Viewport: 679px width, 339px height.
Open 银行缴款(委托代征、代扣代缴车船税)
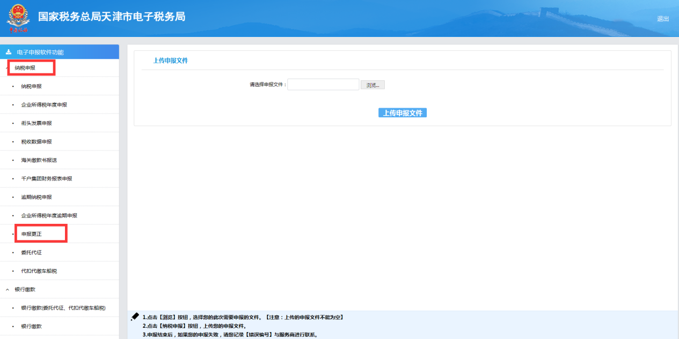[63, 308]
